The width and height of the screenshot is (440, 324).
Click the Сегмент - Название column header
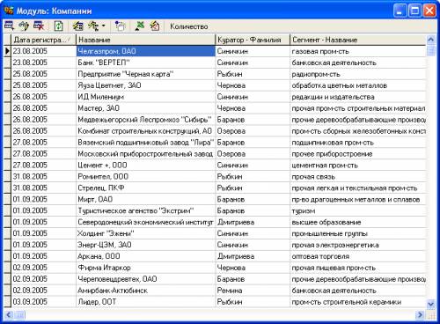point(358,40)
